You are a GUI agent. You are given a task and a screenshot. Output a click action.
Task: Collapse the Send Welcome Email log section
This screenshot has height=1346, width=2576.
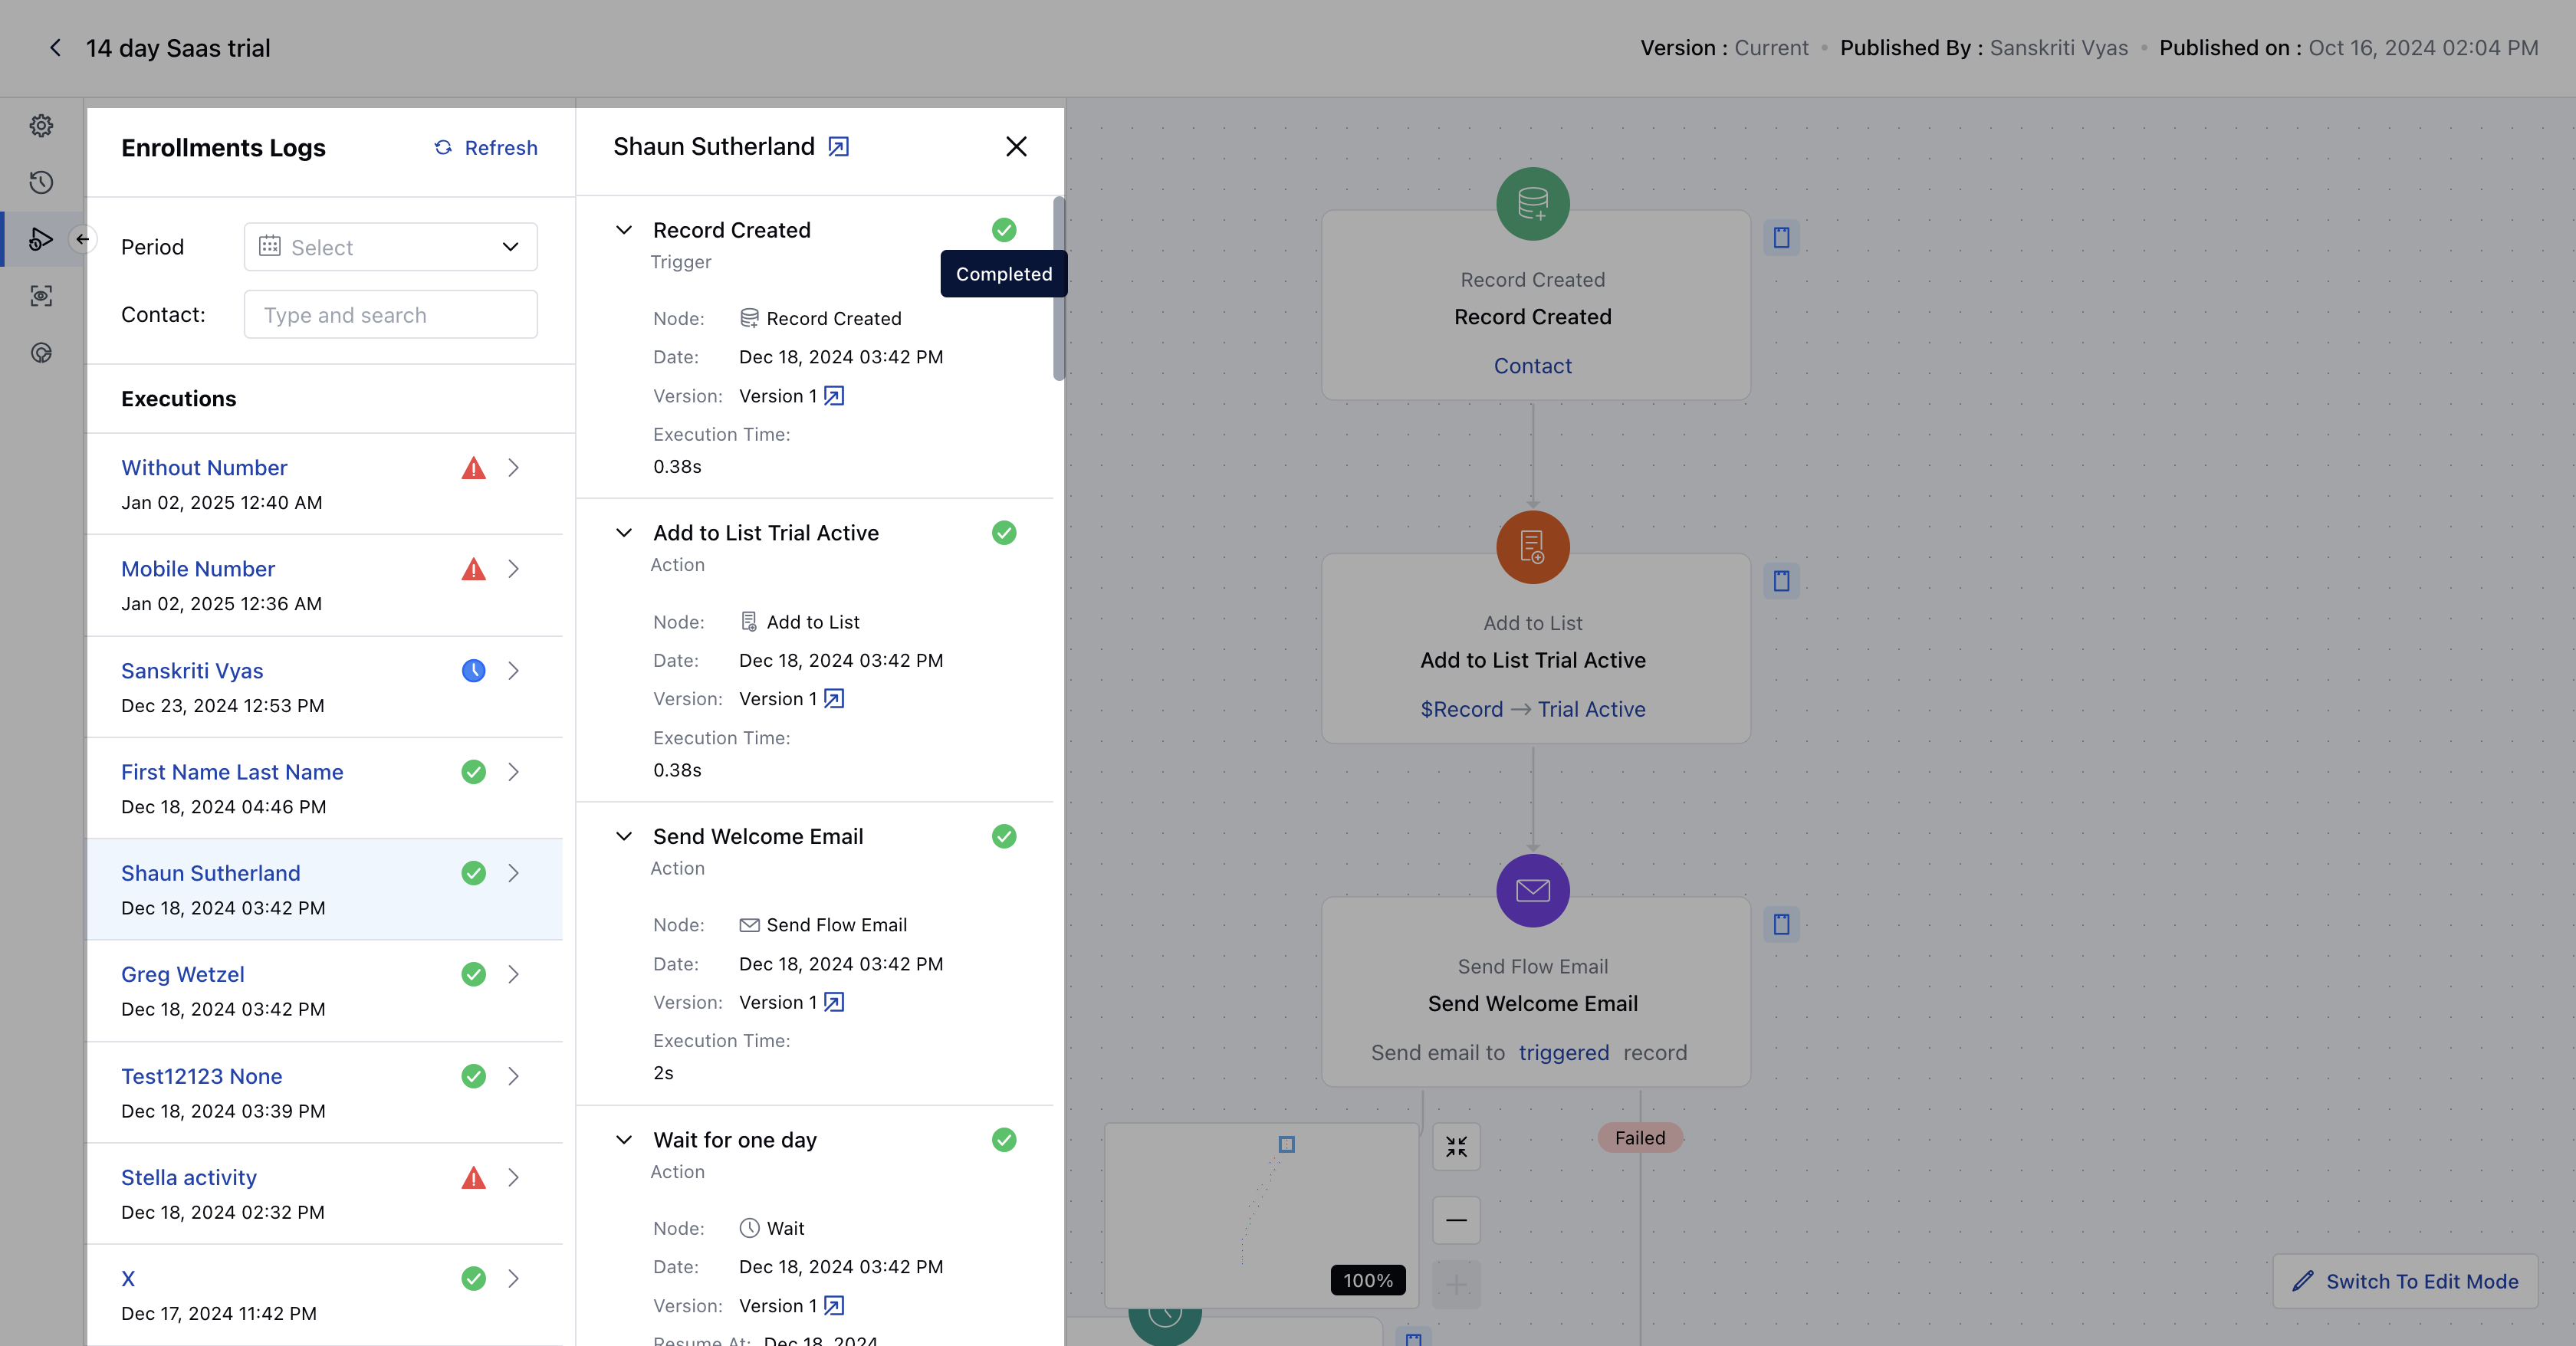(x=624, y=836)
